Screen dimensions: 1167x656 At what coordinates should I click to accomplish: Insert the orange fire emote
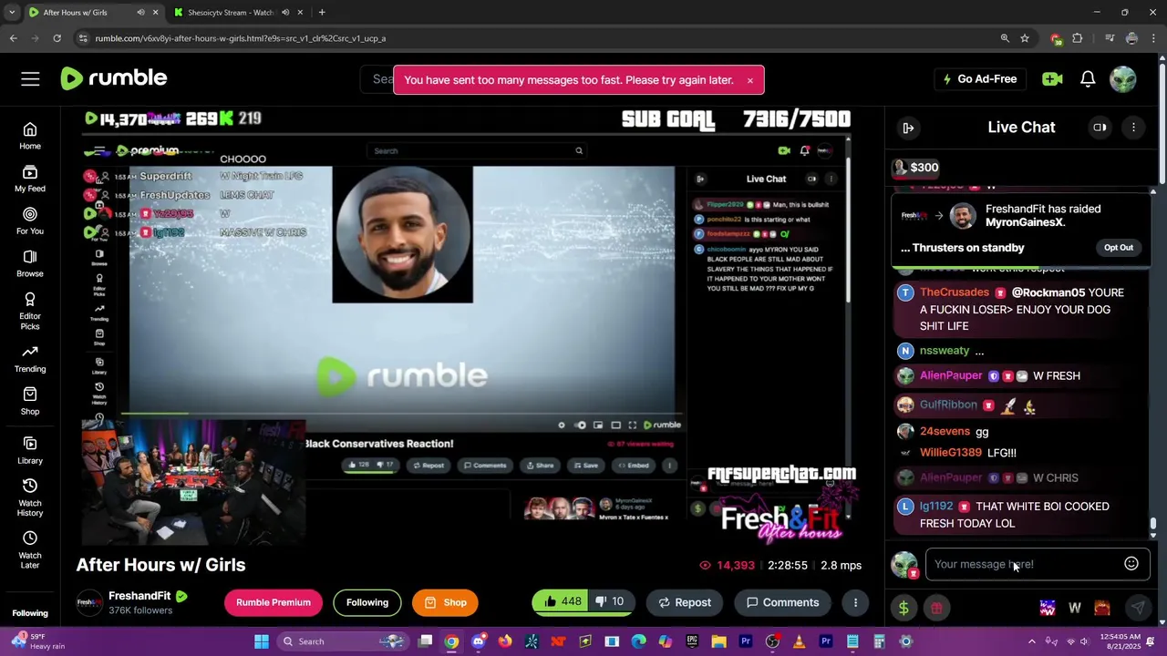[1102, 608]
